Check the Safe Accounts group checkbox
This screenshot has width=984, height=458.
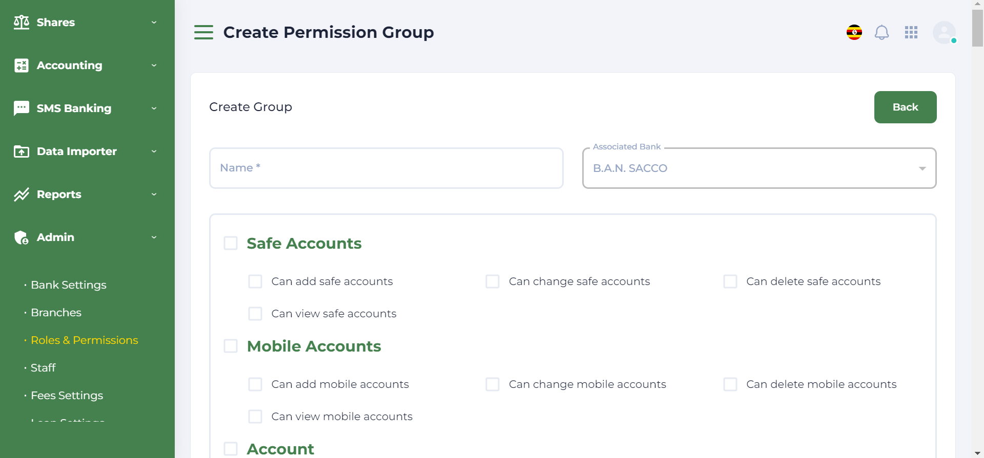click(231, 243)
